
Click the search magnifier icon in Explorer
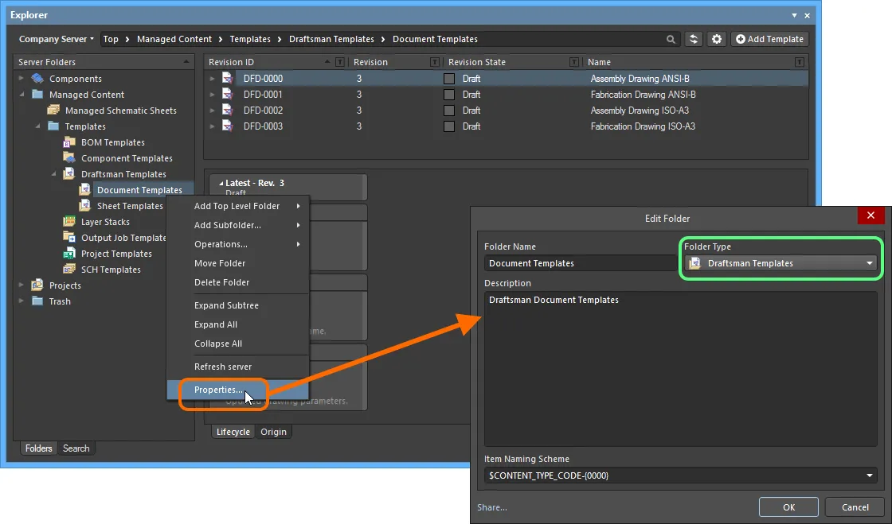click(671, 39)
